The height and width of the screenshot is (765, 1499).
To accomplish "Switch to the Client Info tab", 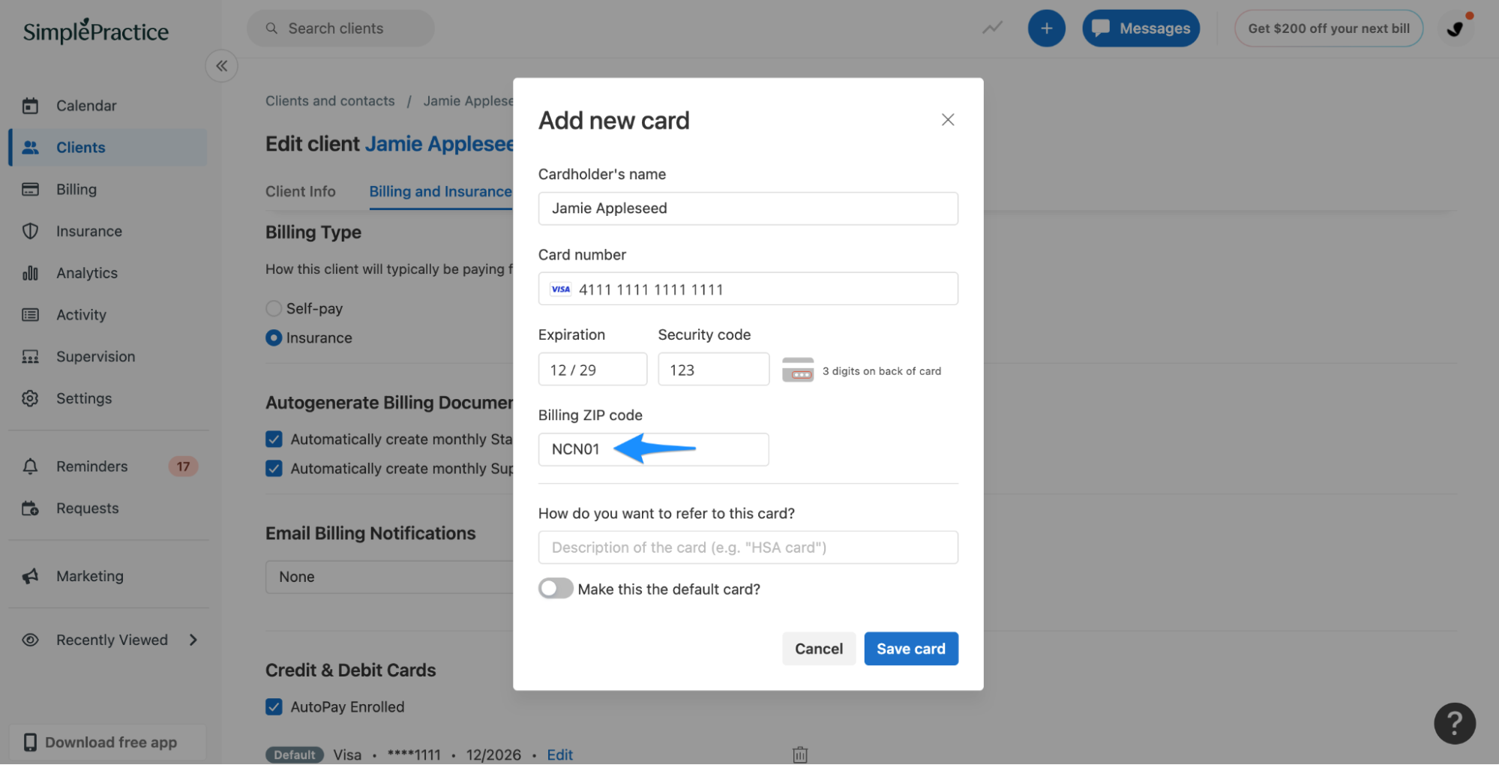I will pos(300,191).
